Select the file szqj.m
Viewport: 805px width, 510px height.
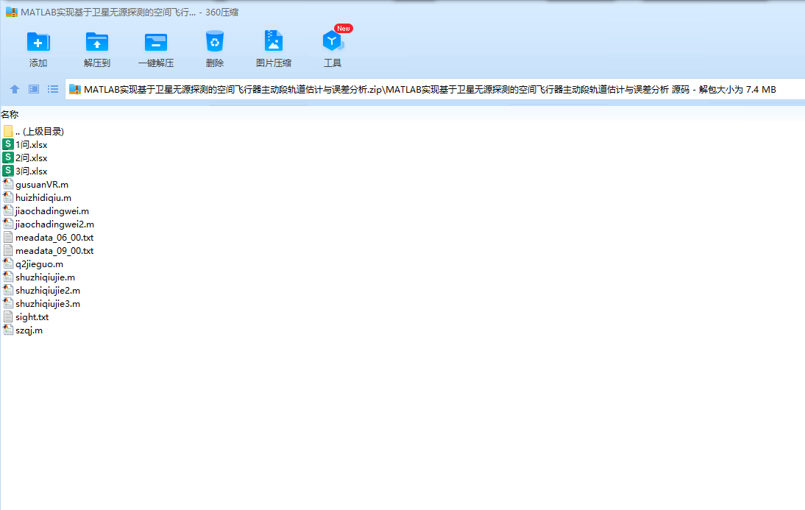click(23, 330)
